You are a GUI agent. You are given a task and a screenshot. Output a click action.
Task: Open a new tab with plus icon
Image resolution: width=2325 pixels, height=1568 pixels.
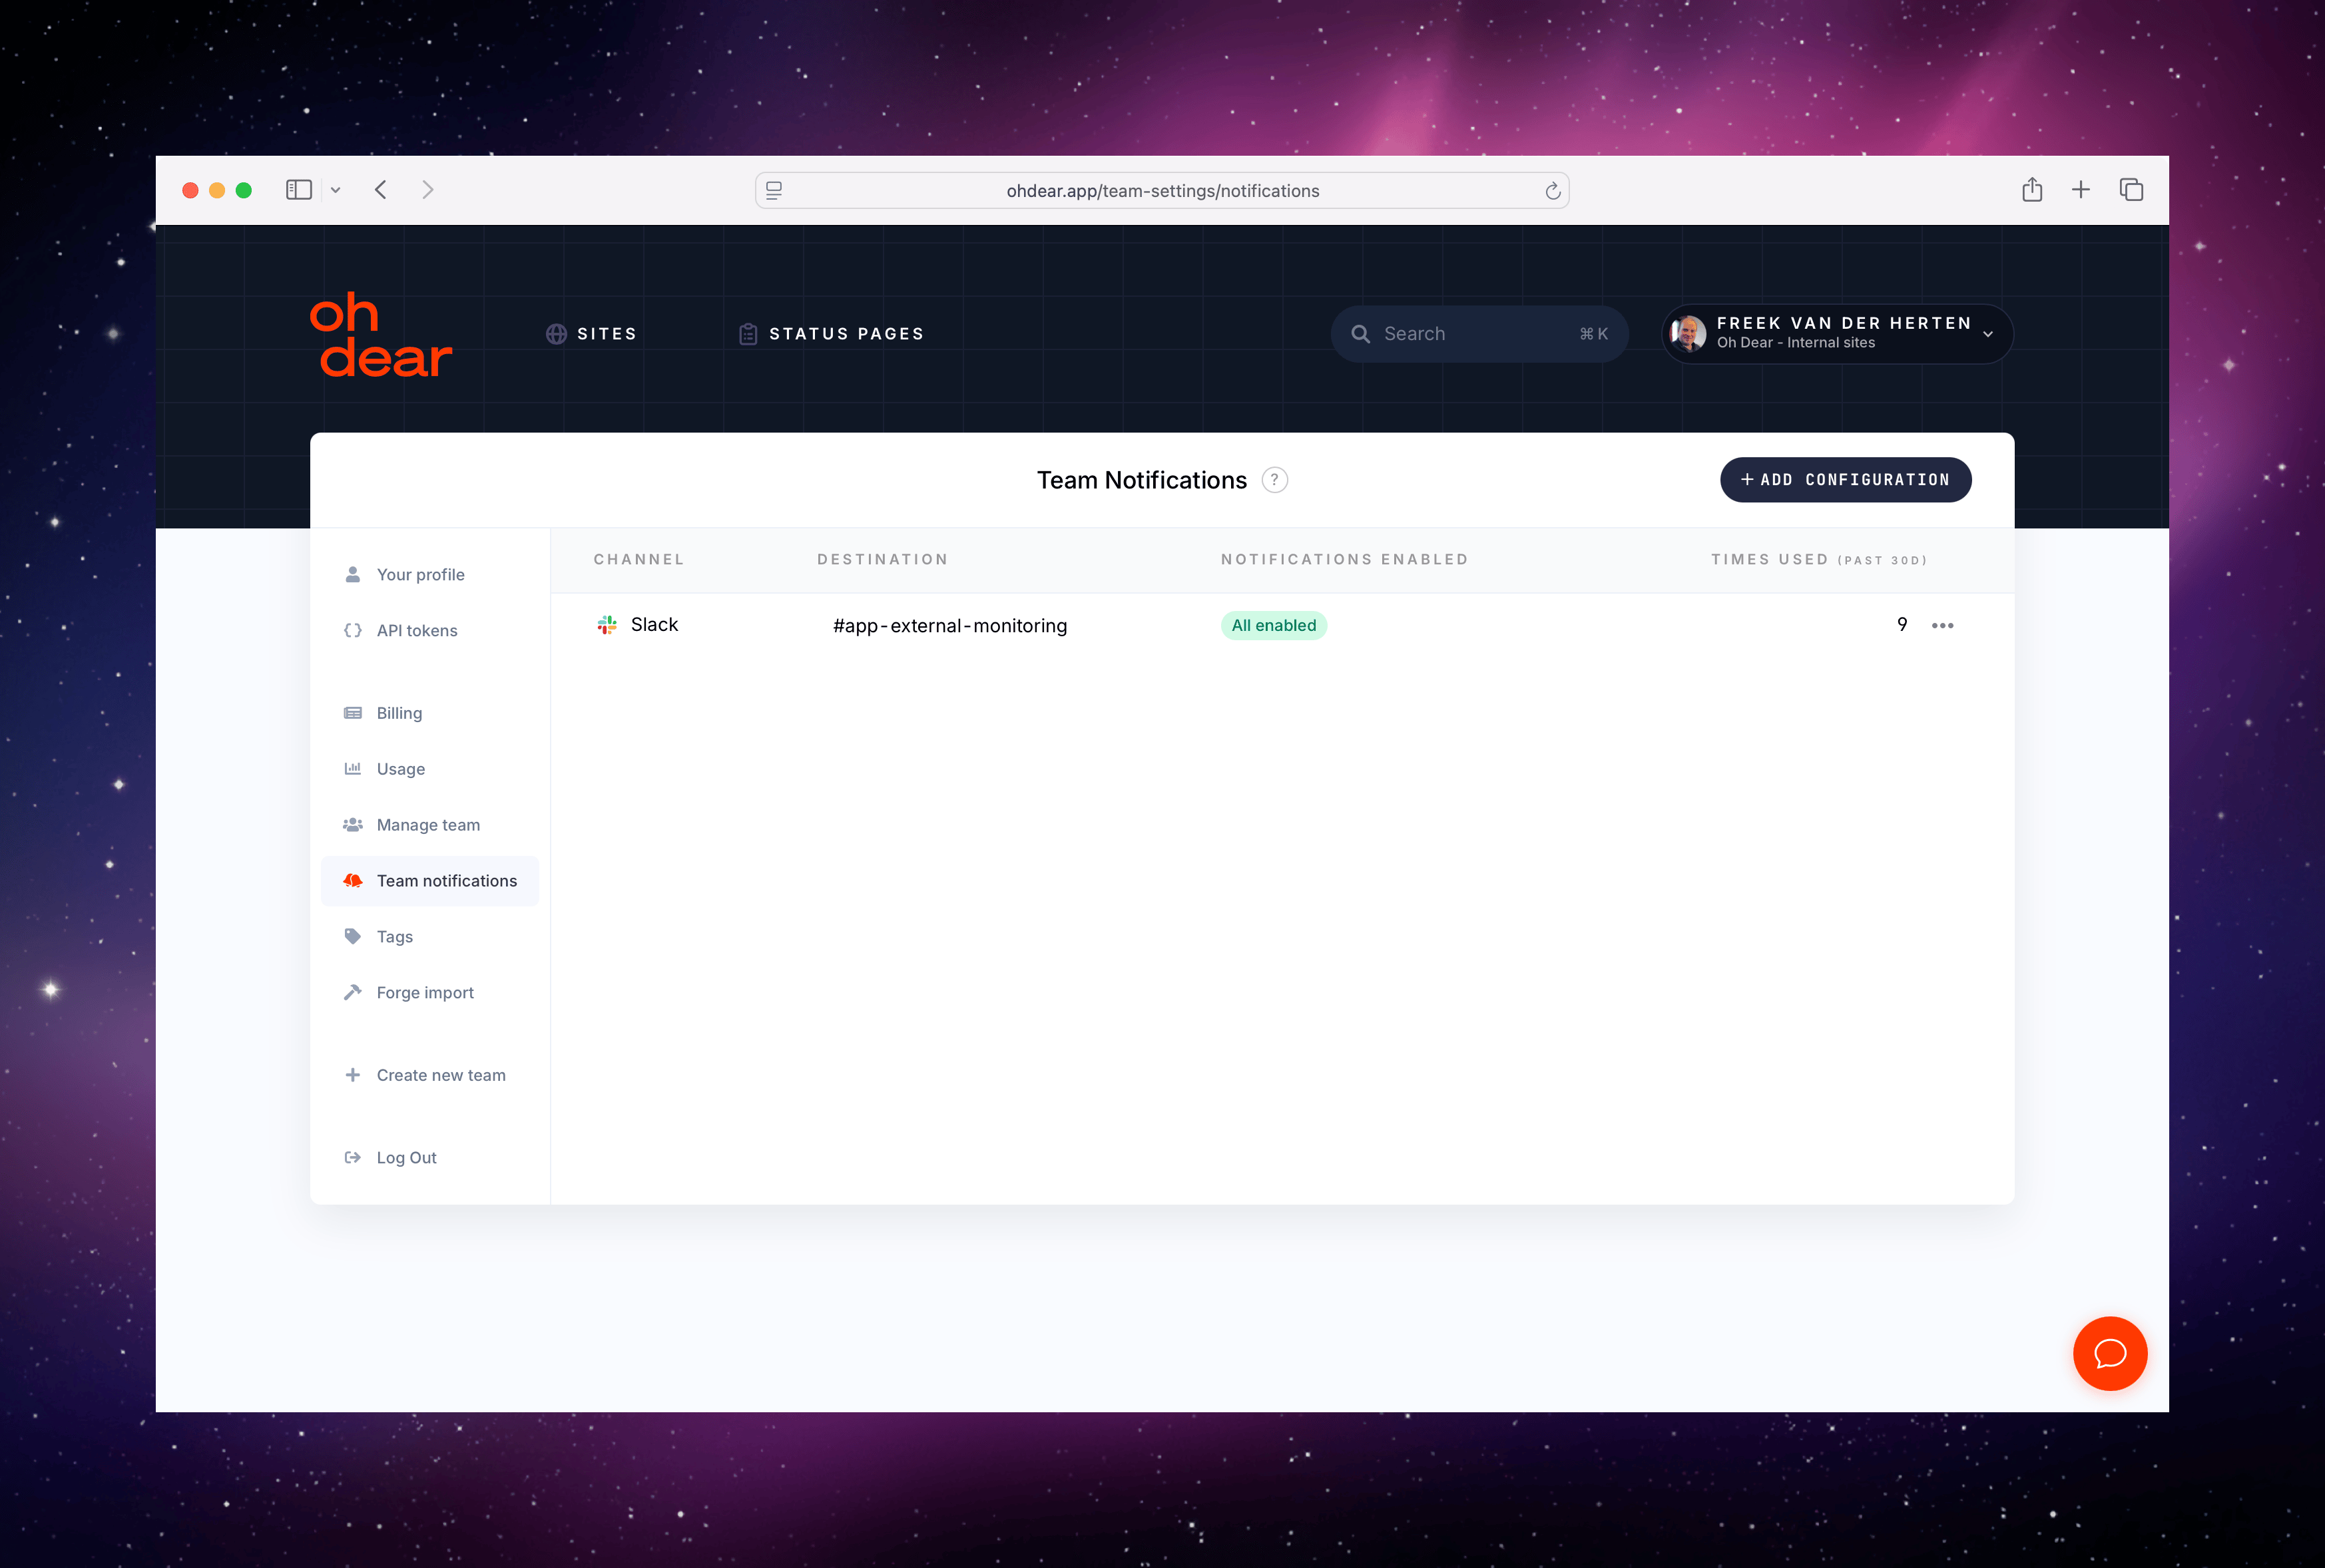(2081, 189)
